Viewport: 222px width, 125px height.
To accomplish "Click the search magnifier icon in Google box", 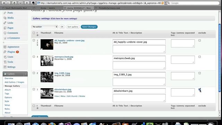I will (x=169, y=3).
